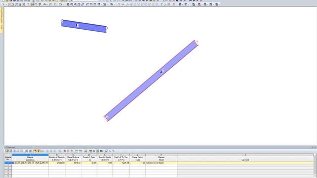Select material row number 5 header
This screenshot has height=178, width=317.
point(8,173)
